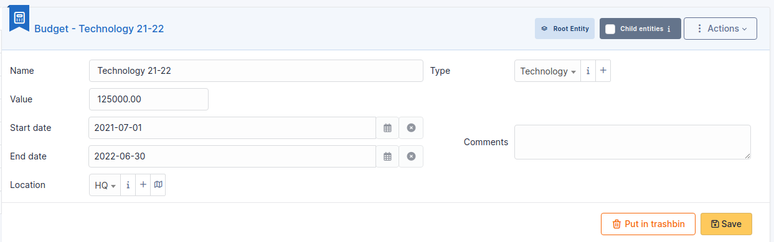This screenshot has width=774, height=242.
Task: Click the Value field showing 125000.00
Action: pos(149,99)
